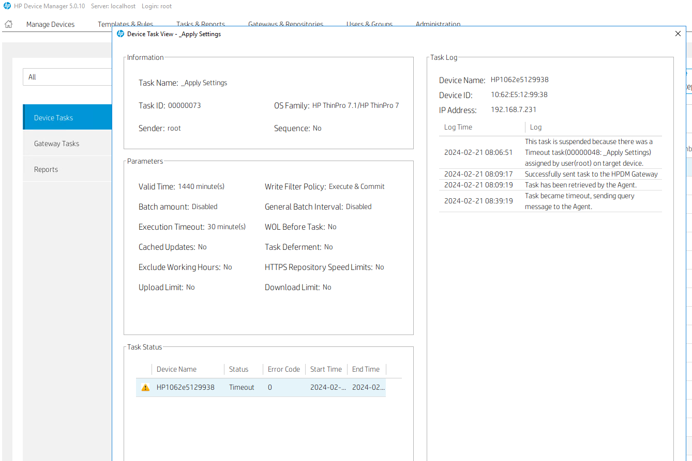The width and height of the screenshot is (692, 461).
Task: Click the warning icon beside HP1062e5129938
Action: pyautogui.click(x=145, y=387)
